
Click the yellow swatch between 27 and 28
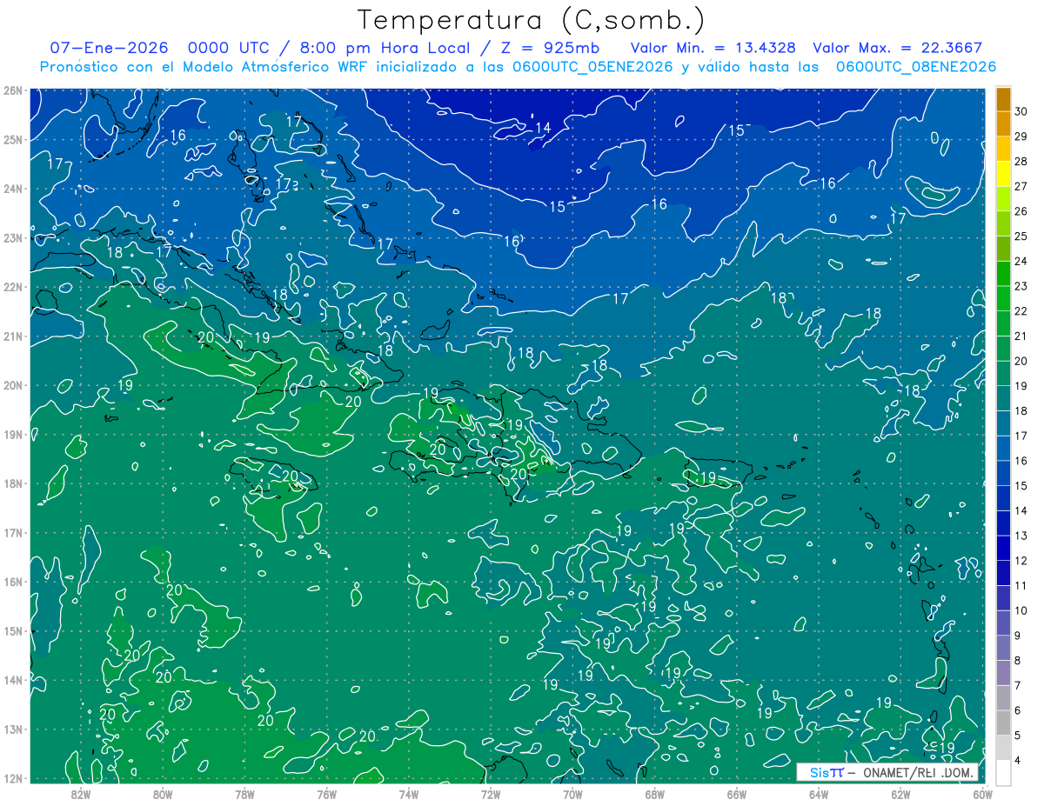tap(1003, 174)
